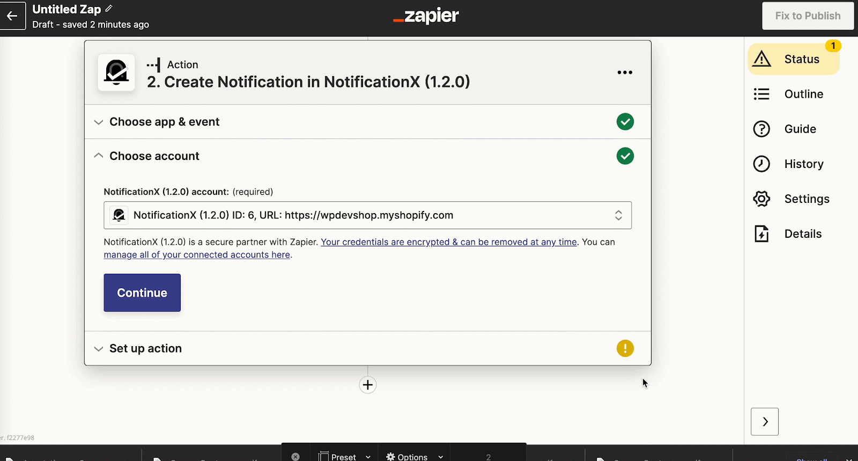The height and width of the screenshot is (461, 858).
Task: Add a step with the plus button
Action: 367,385
